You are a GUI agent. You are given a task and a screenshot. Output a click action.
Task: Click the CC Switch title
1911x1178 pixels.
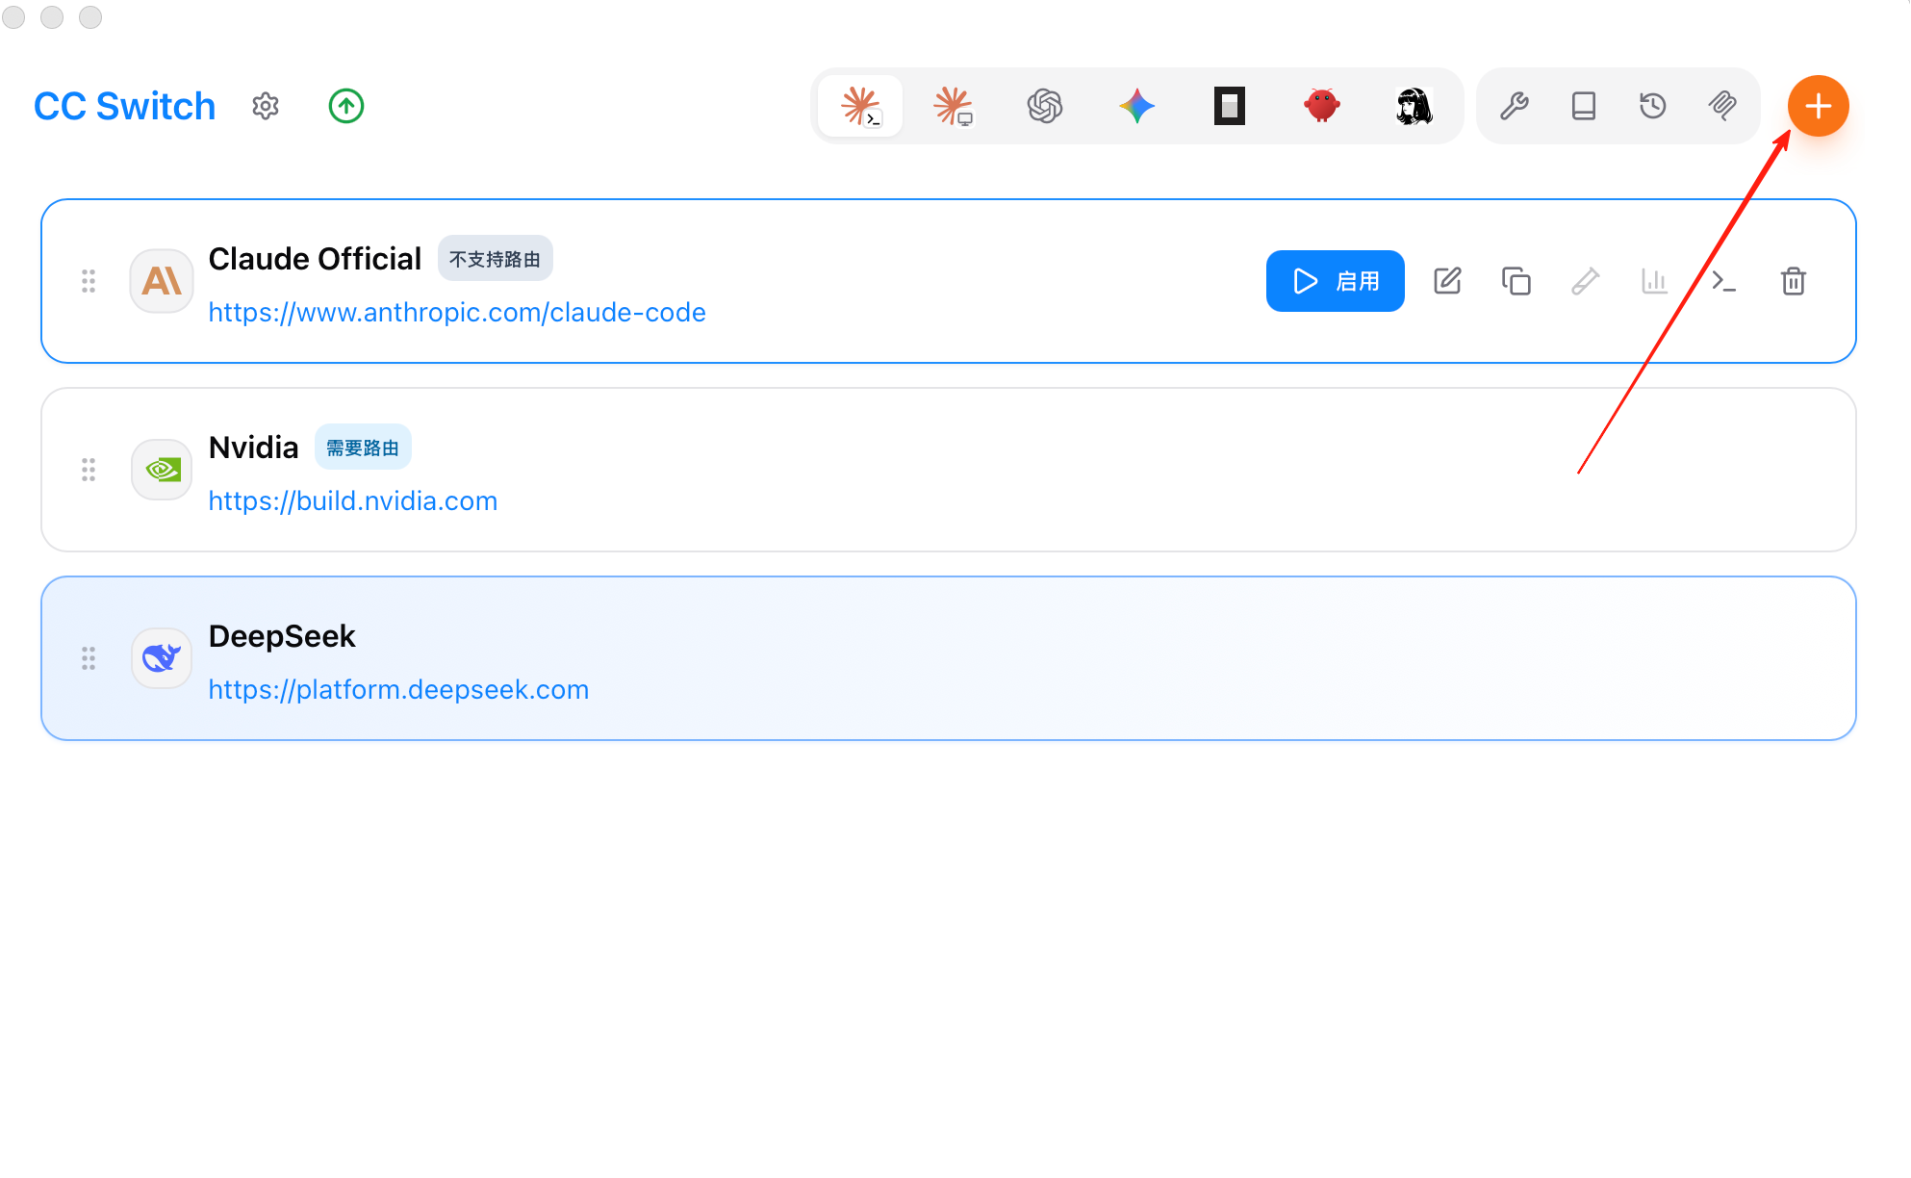coord(125,106)
